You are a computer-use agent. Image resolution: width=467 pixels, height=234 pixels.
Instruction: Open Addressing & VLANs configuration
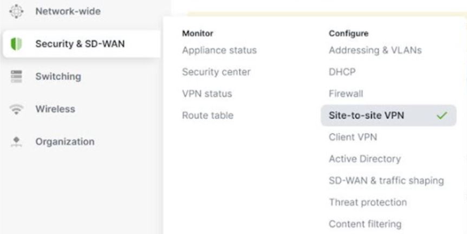[375, 50]
